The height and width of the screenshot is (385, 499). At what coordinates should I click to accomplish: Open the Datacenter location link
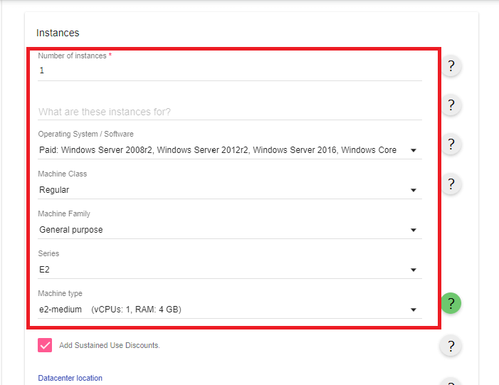(70, 378)
